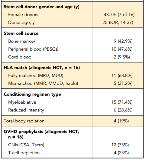Click the '25 (IQR, 14-37)' value
This screenshot has height=160, width=145.
tap(118, 22)
